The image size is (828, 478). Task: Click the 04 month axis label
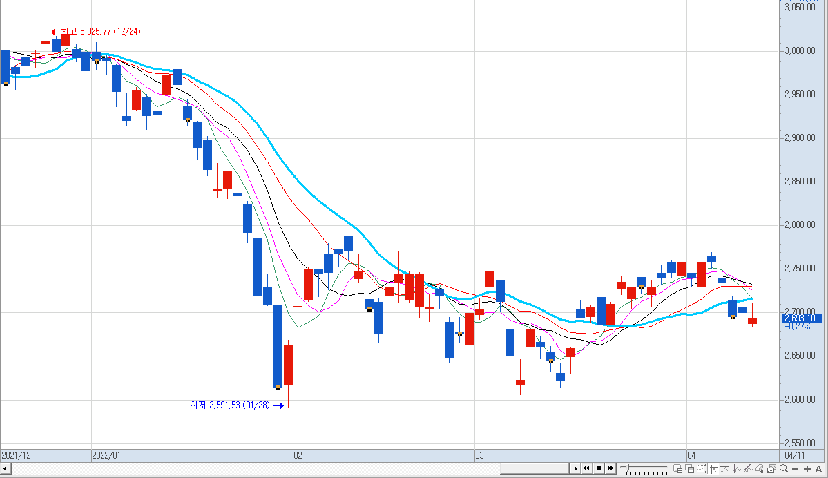pyautogui.click(x=692, y=455)
